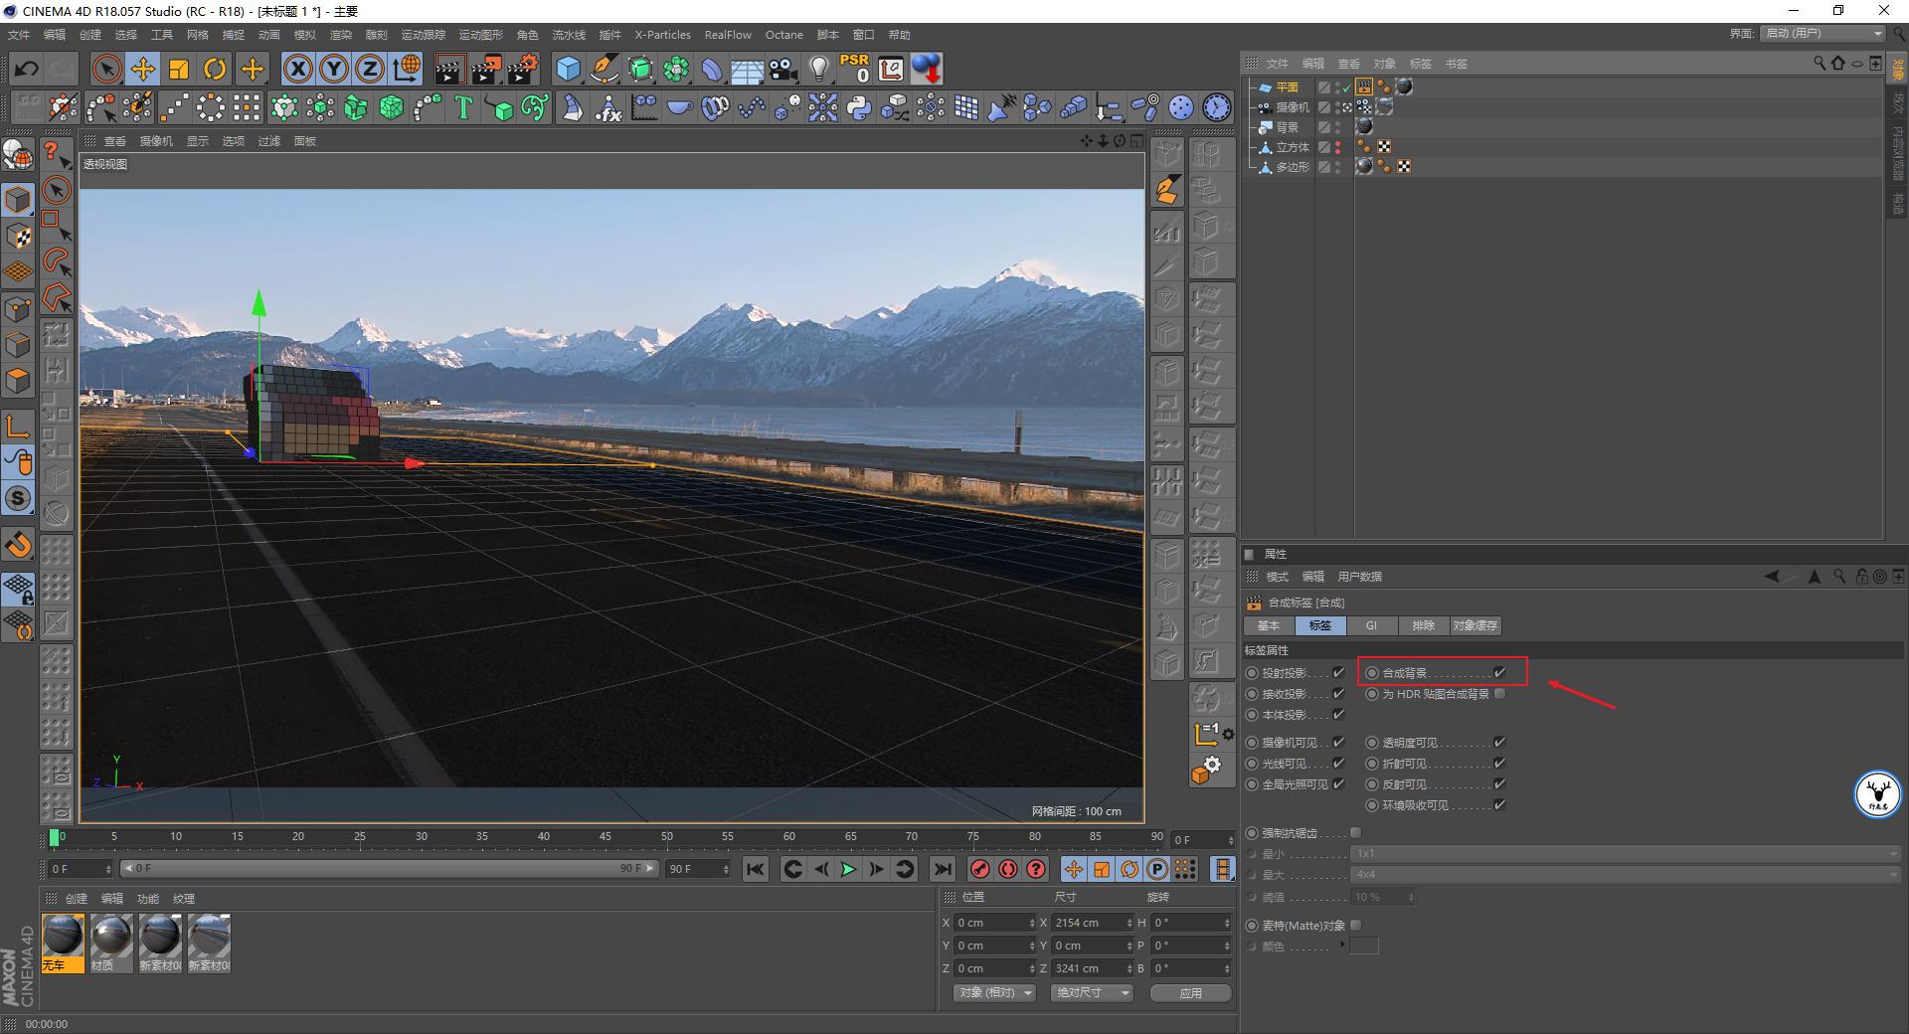This screenshot has height=1034, width=1909.
Task: Click the MoText T icon
Action: pos(462,107)
